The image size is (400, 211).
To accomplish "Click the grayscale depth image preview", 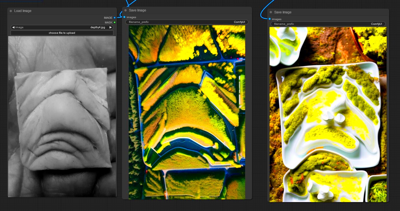I will coord(62,116).
